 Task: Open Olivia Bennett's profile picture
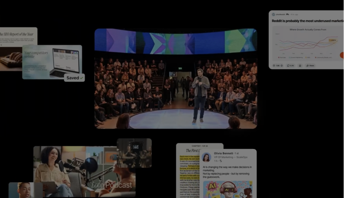206,157
